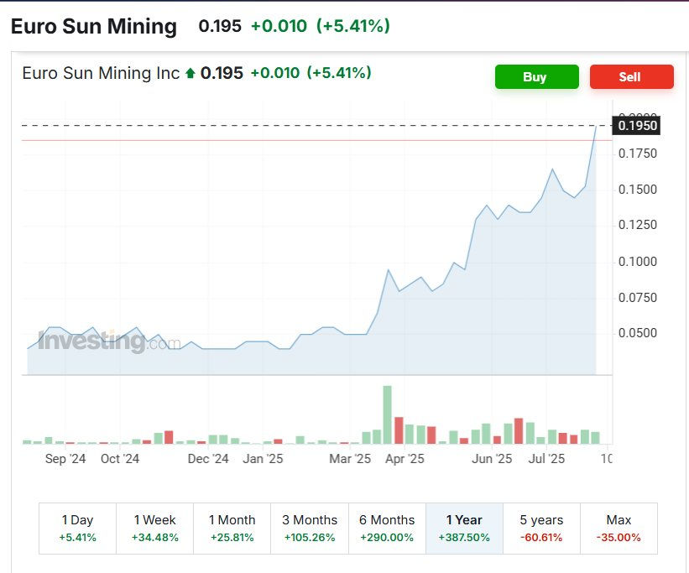
Task: Click the Euro Sun Mining page heading
Action: (94, 26)
